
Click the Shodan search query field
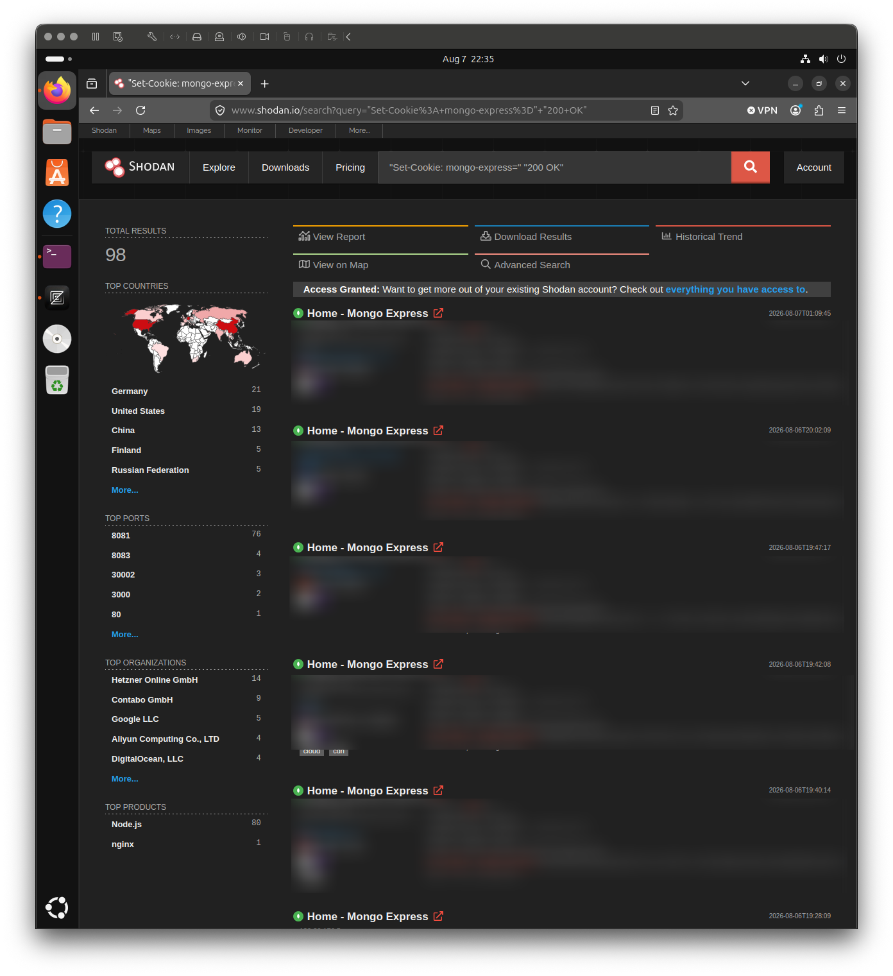555,167
